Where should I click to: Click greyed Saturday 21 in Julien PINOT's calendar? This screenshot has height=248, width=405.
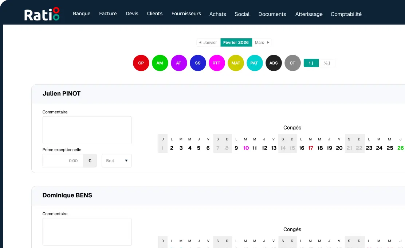[349, 148]
